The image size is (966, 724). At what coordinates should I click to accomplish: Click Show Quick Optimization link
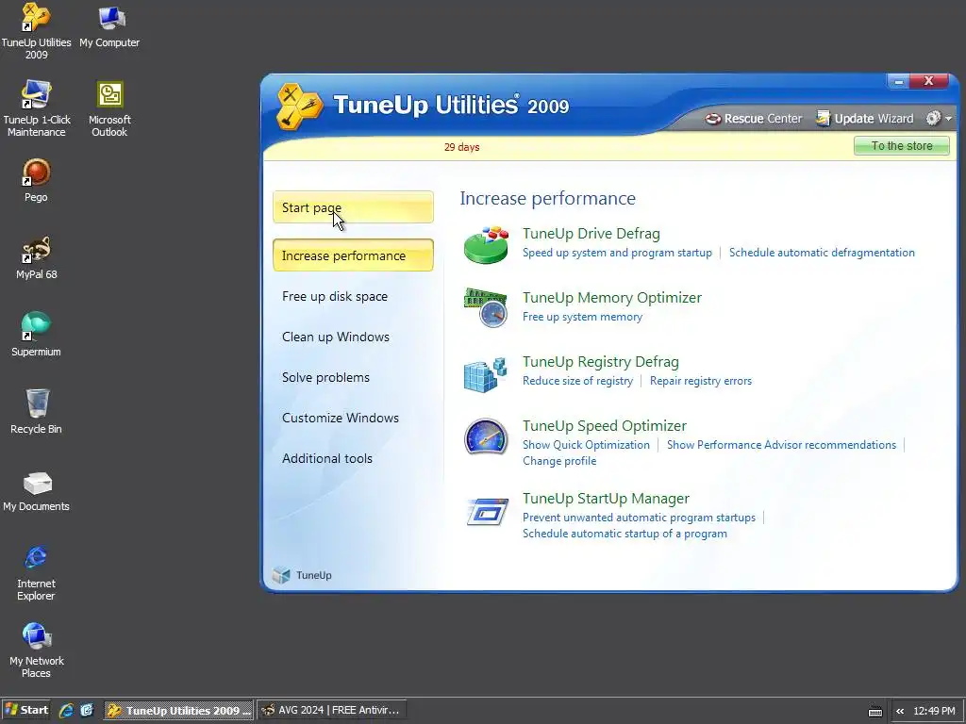(x=586, y=445)
